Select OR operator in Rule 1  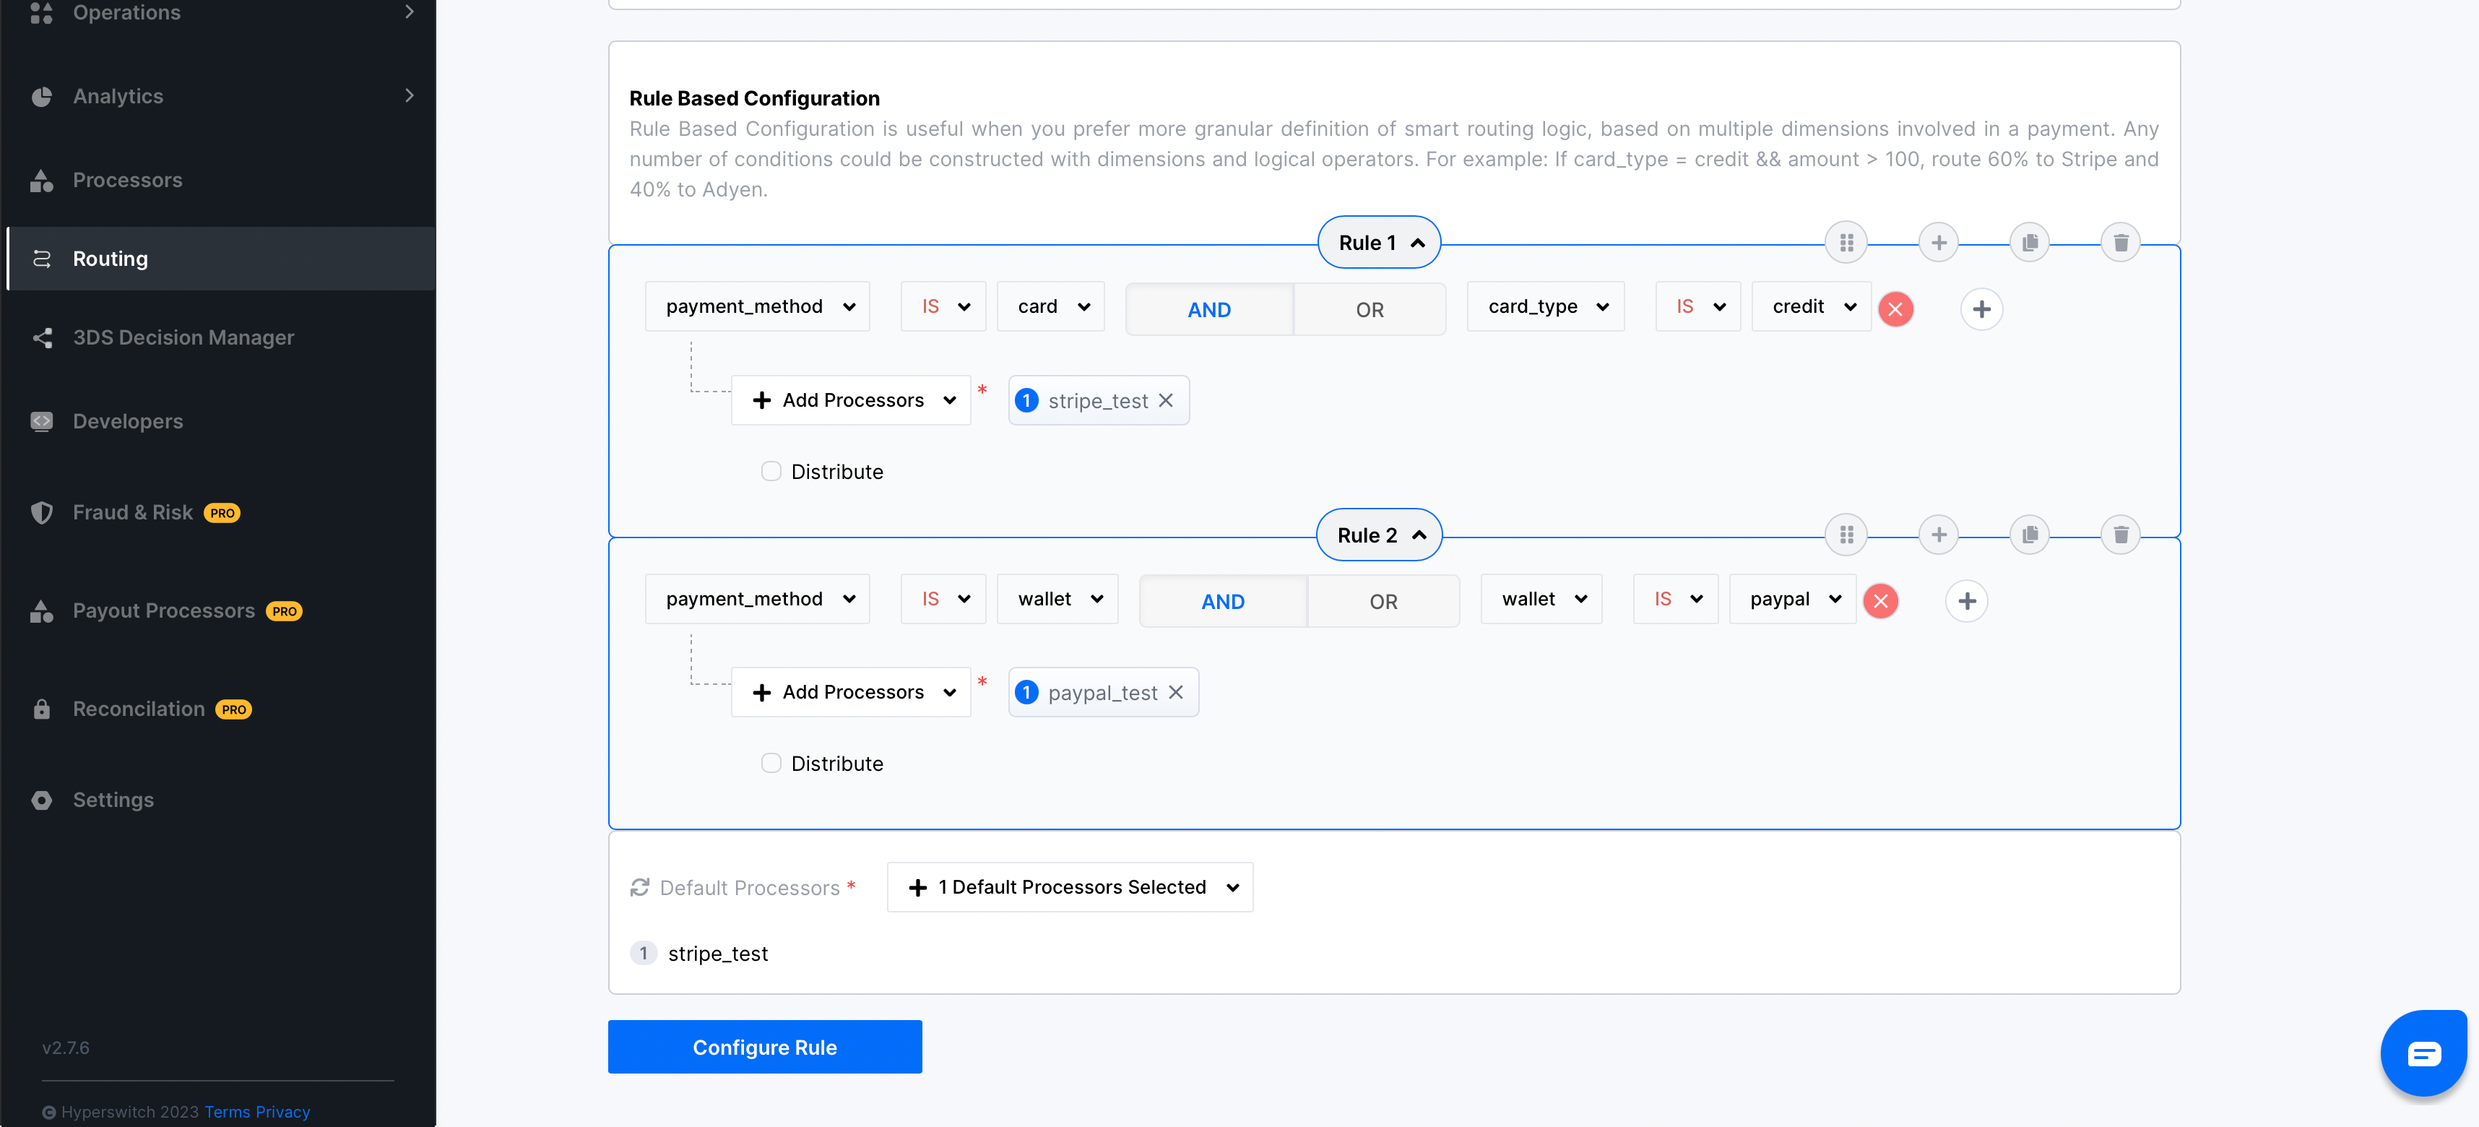1369,309
